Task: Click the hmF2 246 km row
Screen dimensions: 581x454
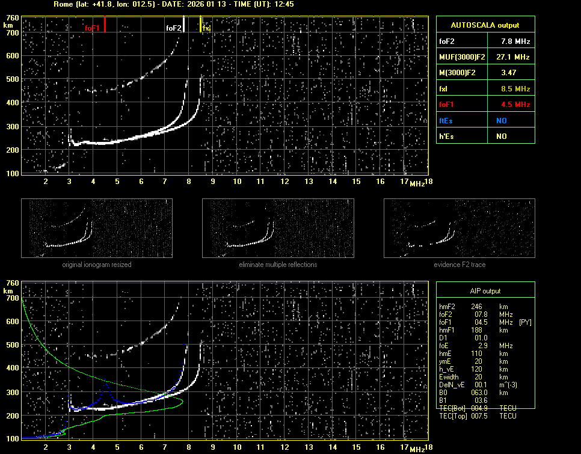Action: click(x=478, y=307)
